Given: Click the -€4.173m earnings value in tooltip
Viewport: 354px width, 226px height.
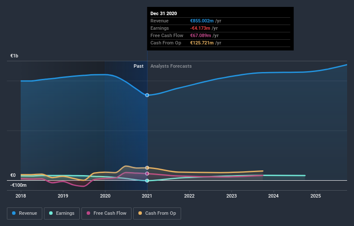Looking at the screenshot, I should point(200,28).
